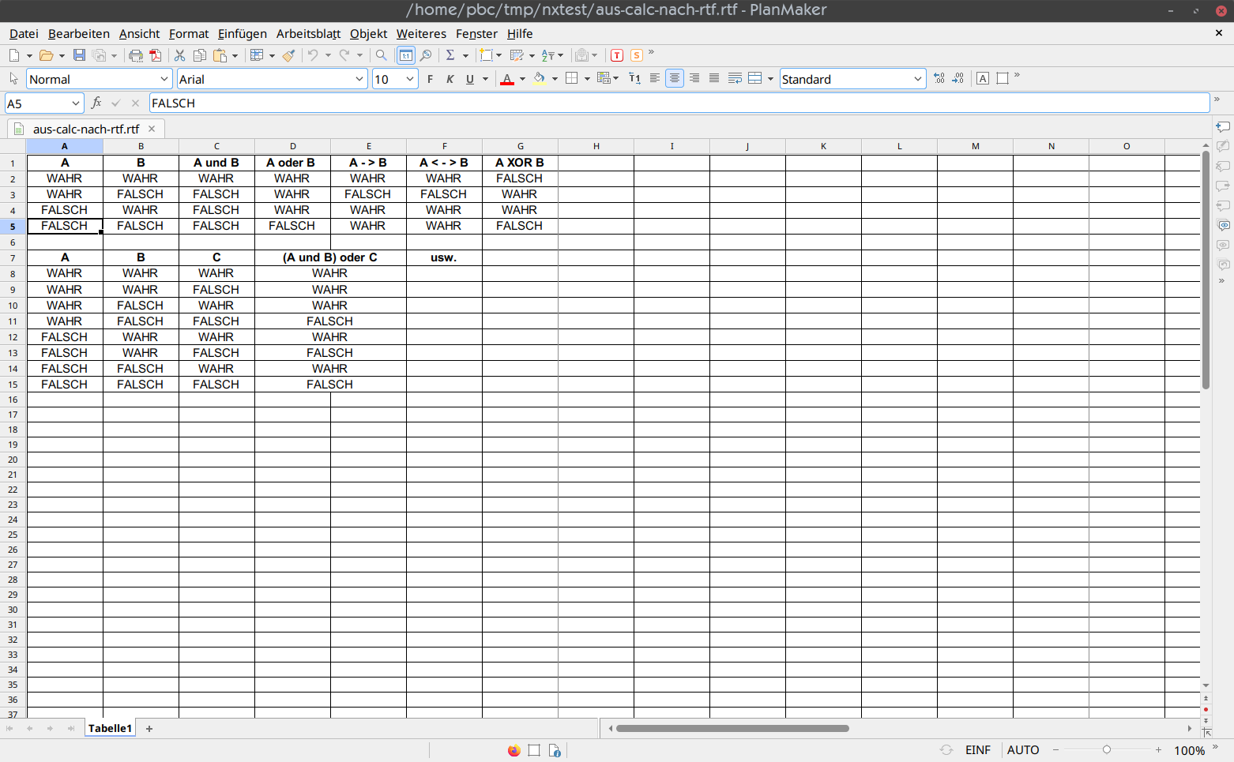Screen dimensions: 1234x762
Task: Launch TextMaker via the red T icon
Action: [x=617, y=55]
